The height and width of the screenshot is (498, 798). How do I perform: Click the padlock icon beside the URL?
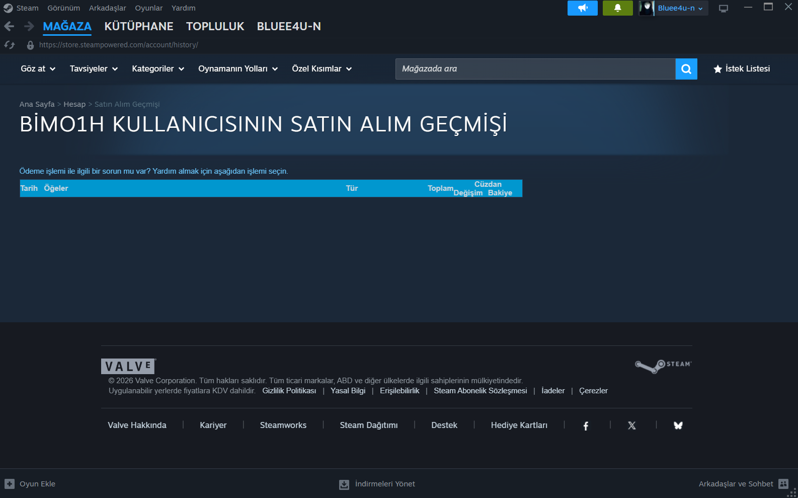[x=30, y=45]
